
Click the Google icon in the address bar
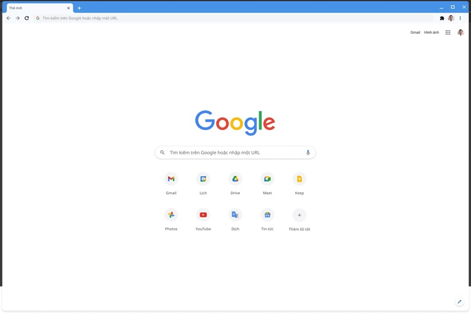point(38,18)
